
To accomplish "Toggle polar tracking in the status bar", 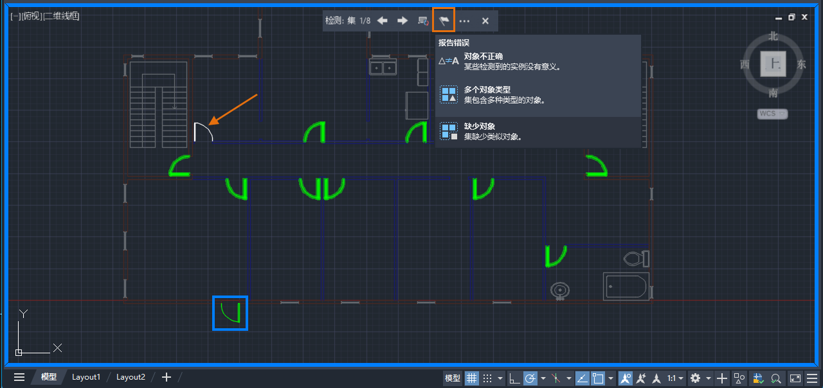I will pyautogui.click(x=530, y=378).
